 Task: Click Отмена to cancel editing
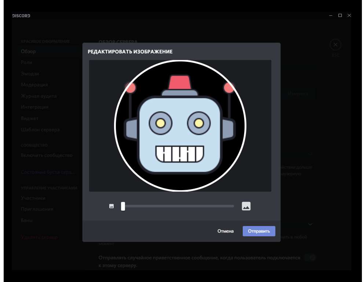coord(225,231)
